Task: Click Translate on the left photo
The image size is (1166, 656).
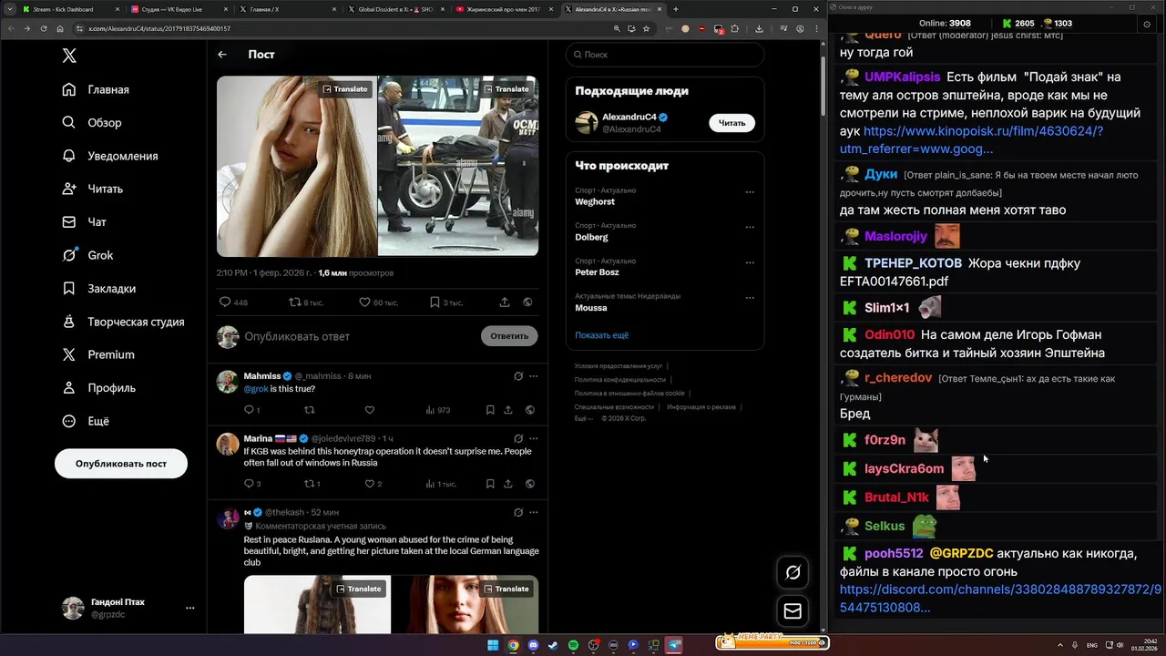Action: point(345,89)
